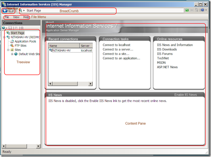Click Connect to a site link
Viewport: 211px width, 157px height.
pyautogui.click(x=116, y=54)
